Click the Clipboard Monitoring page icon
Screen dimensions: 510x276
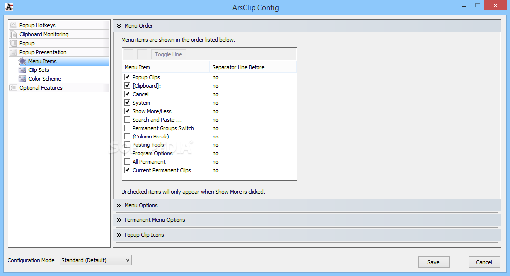point(13,34)
